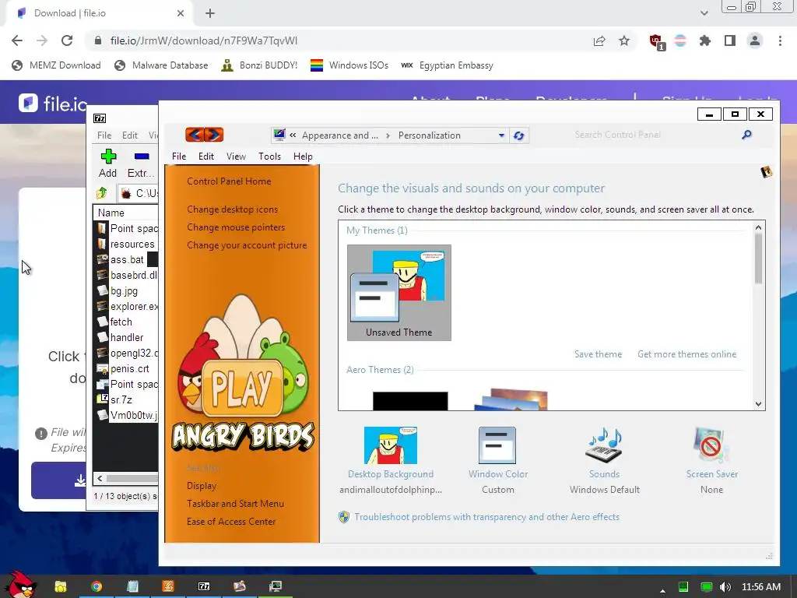Click Change your account picture link

[x=247, y=245]
